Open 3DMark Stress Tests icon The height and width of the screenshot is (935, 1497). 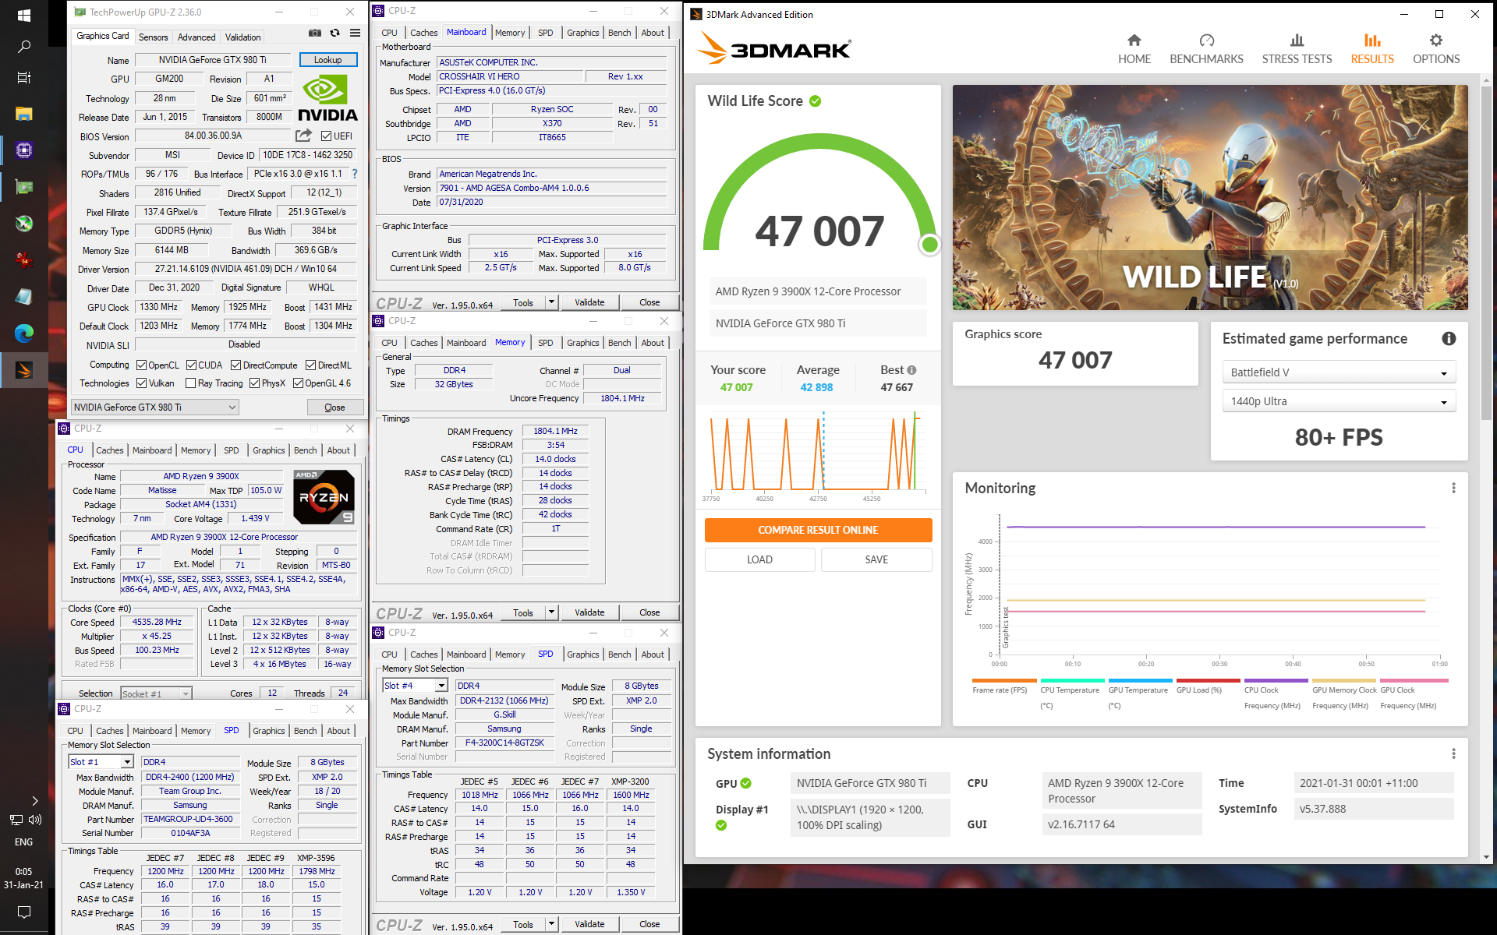coord(1297,41)
